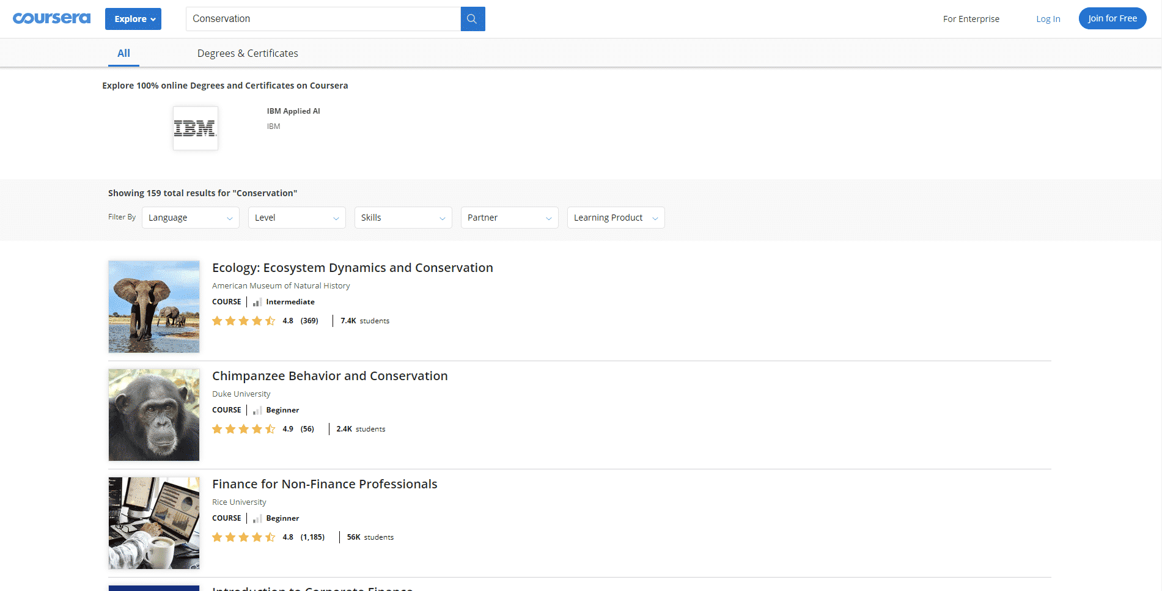Open Finance for Non-Finance Professionals course
Image resolution: width=1162 pixels, height=591 pixels.
point(325,484)
